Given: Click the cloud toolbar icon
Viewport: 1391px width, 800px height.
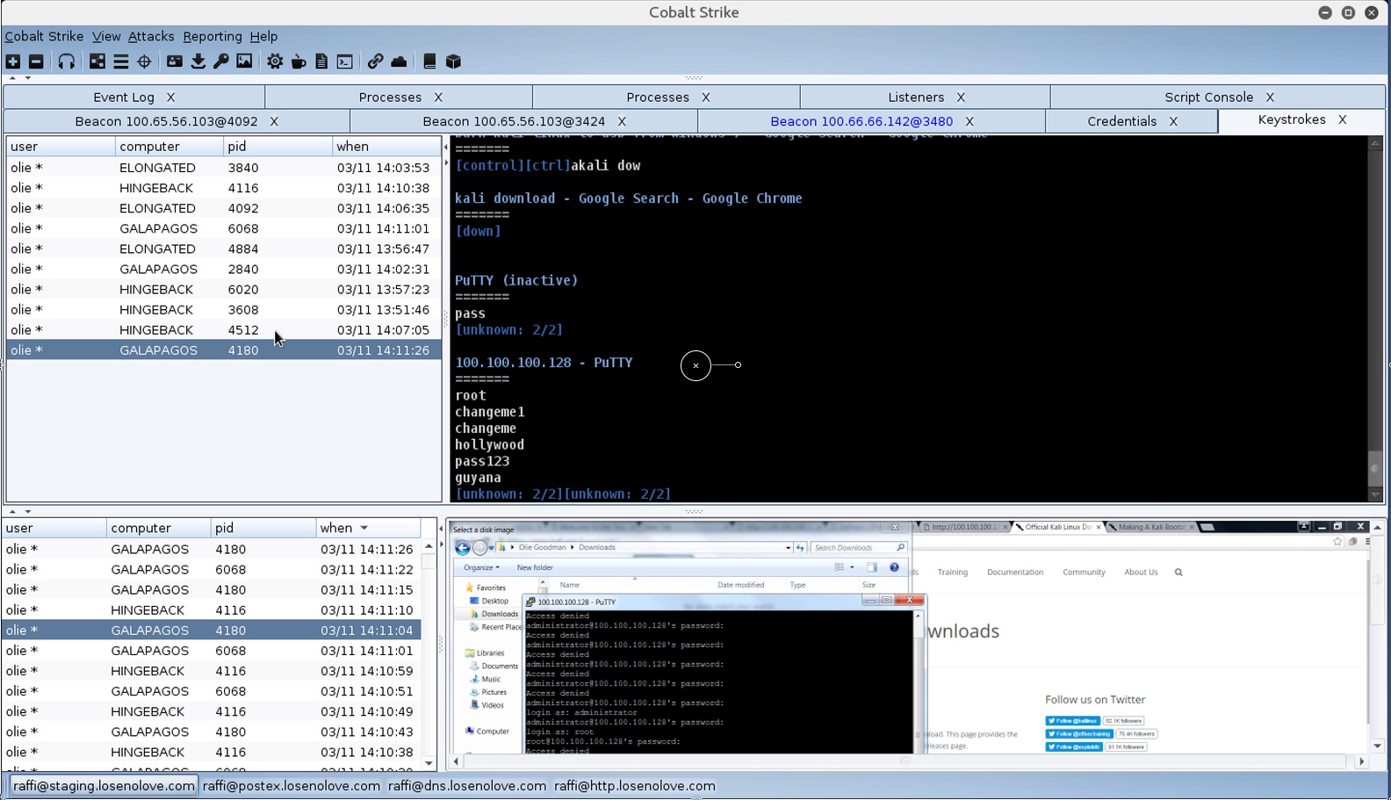Looking at the screenshot, I should (x=399, y=61).
